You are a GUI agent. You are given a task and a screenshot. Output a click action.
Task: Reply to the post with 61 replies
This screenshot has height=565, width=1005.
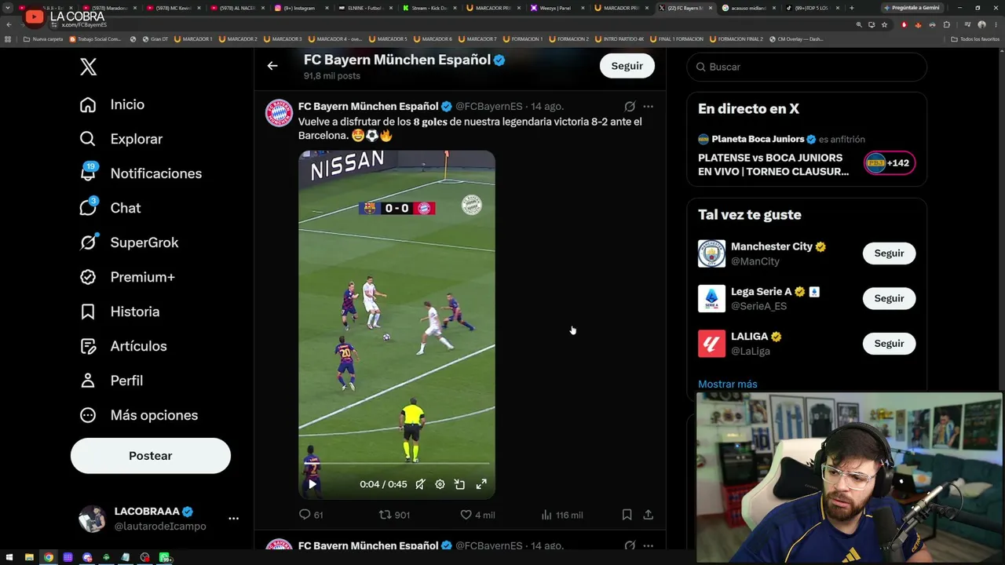pos(311,515)
